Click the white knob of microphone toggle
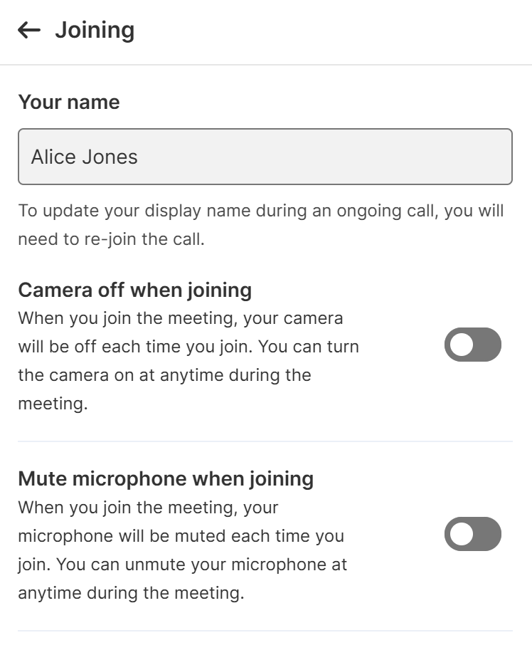The width and height of the screenshot is (532, 650). pyautogui.click(x=462, y=534)
